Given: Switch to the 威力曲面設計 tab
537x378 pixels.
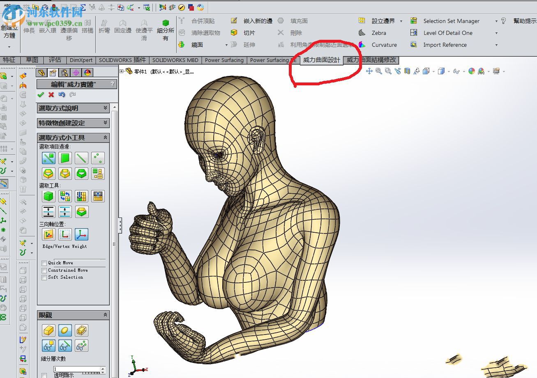Looking at the screenshot, I should tap(322, 60).
